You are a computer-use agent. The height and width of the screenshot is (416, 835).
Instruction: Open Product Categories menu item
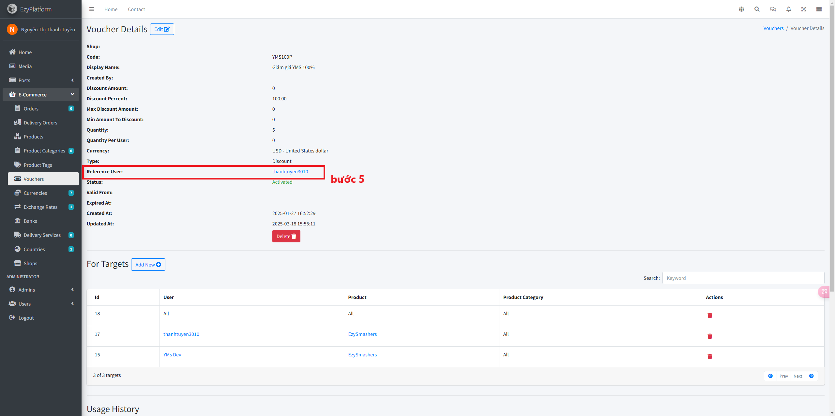pyautogui.click(x=43, y=151)
